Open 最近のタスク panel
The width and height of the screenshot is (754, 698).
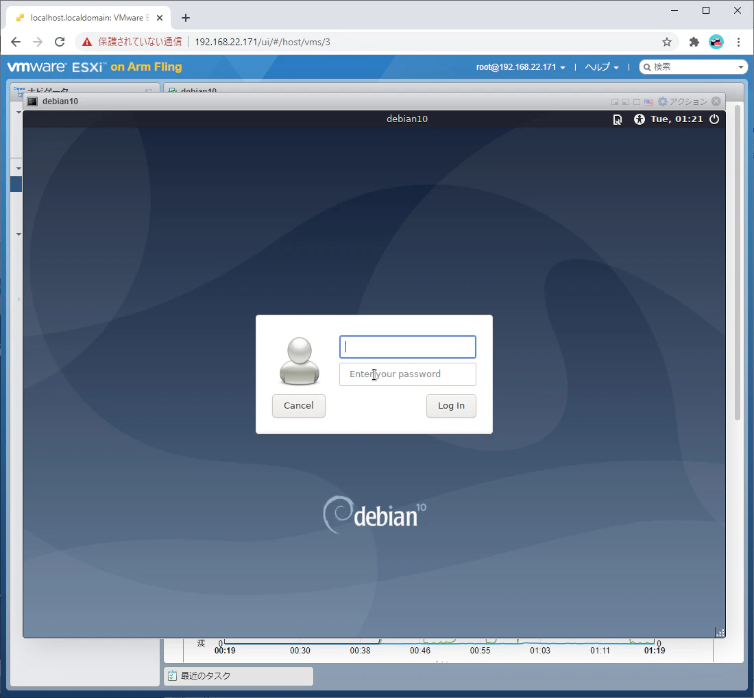(x=239, y=676)
